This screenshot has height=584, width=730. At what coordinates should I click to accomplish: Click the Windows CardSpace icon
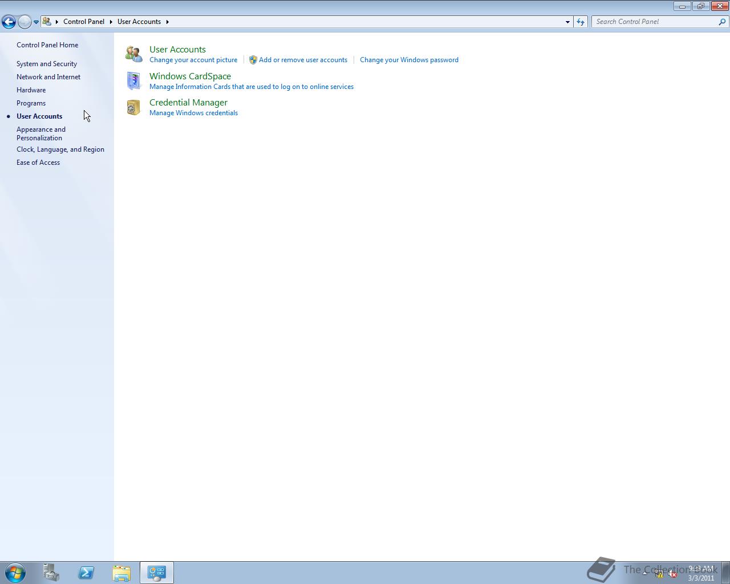(133, 81)
